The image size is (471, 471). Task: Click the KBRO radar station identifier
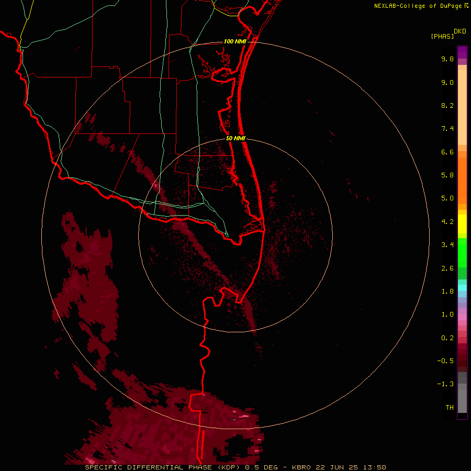(302, 467)
